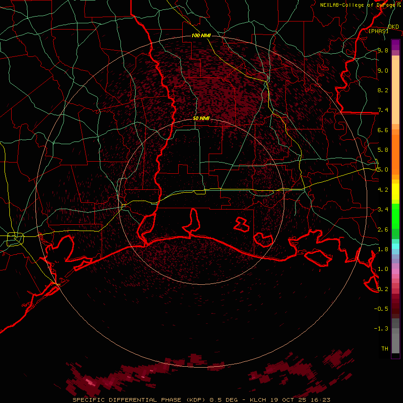Image resolution: width=403 pixels, height=403 pixels.
Task: Click the 1.0 scale value
Action: (383, 269)
